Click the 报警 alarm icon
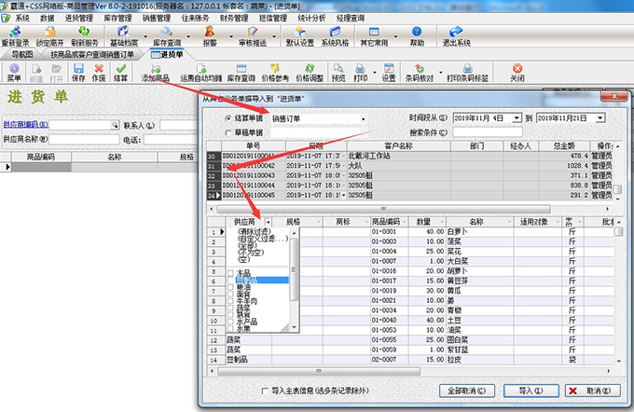Viewport: 634px width, 412px height. pos(210,31)
